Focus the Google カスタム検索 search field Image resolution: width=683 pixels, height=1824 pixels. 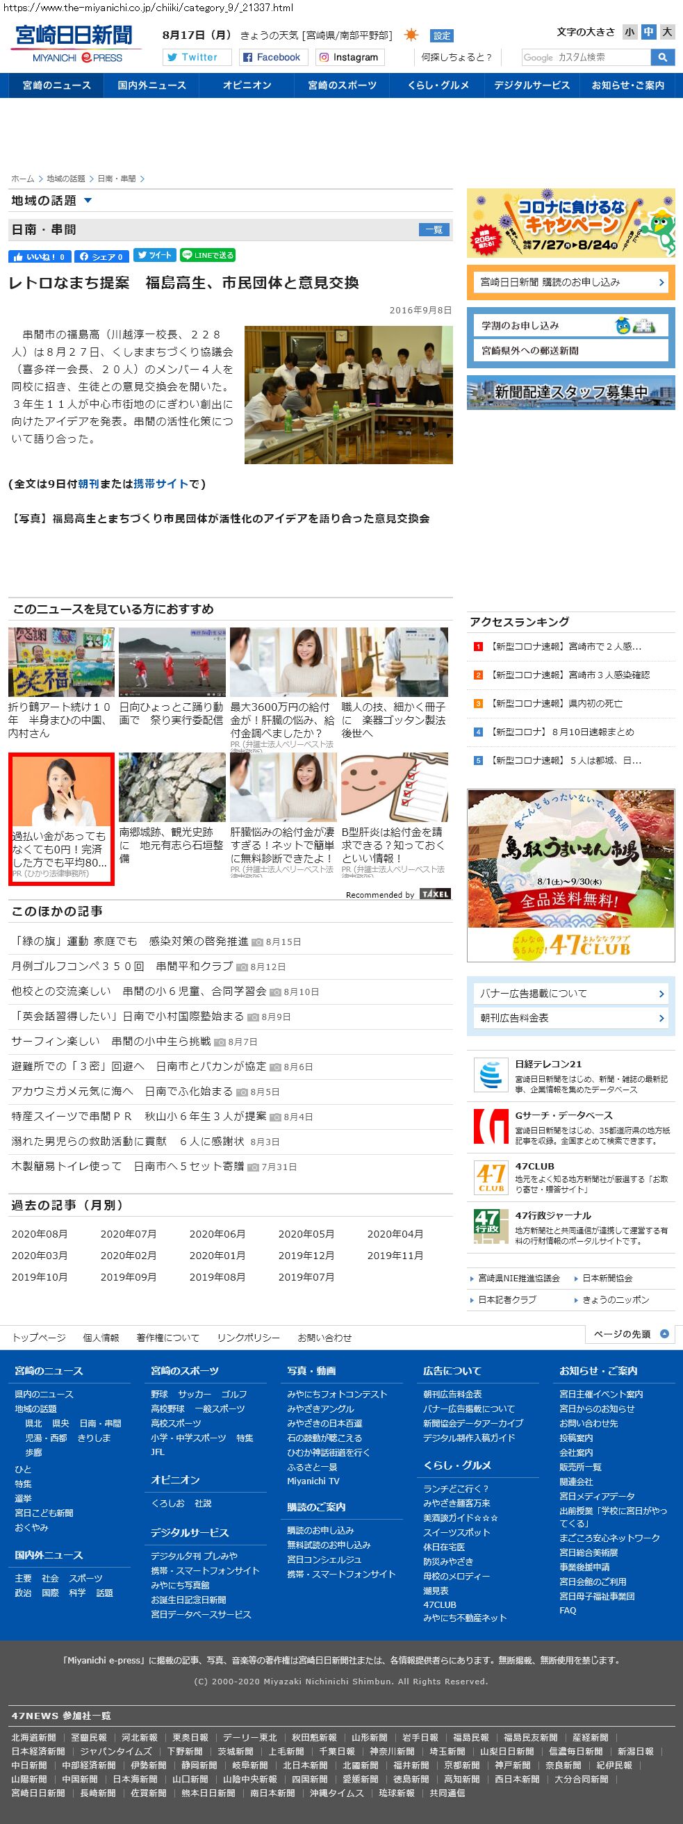[586, 58]
